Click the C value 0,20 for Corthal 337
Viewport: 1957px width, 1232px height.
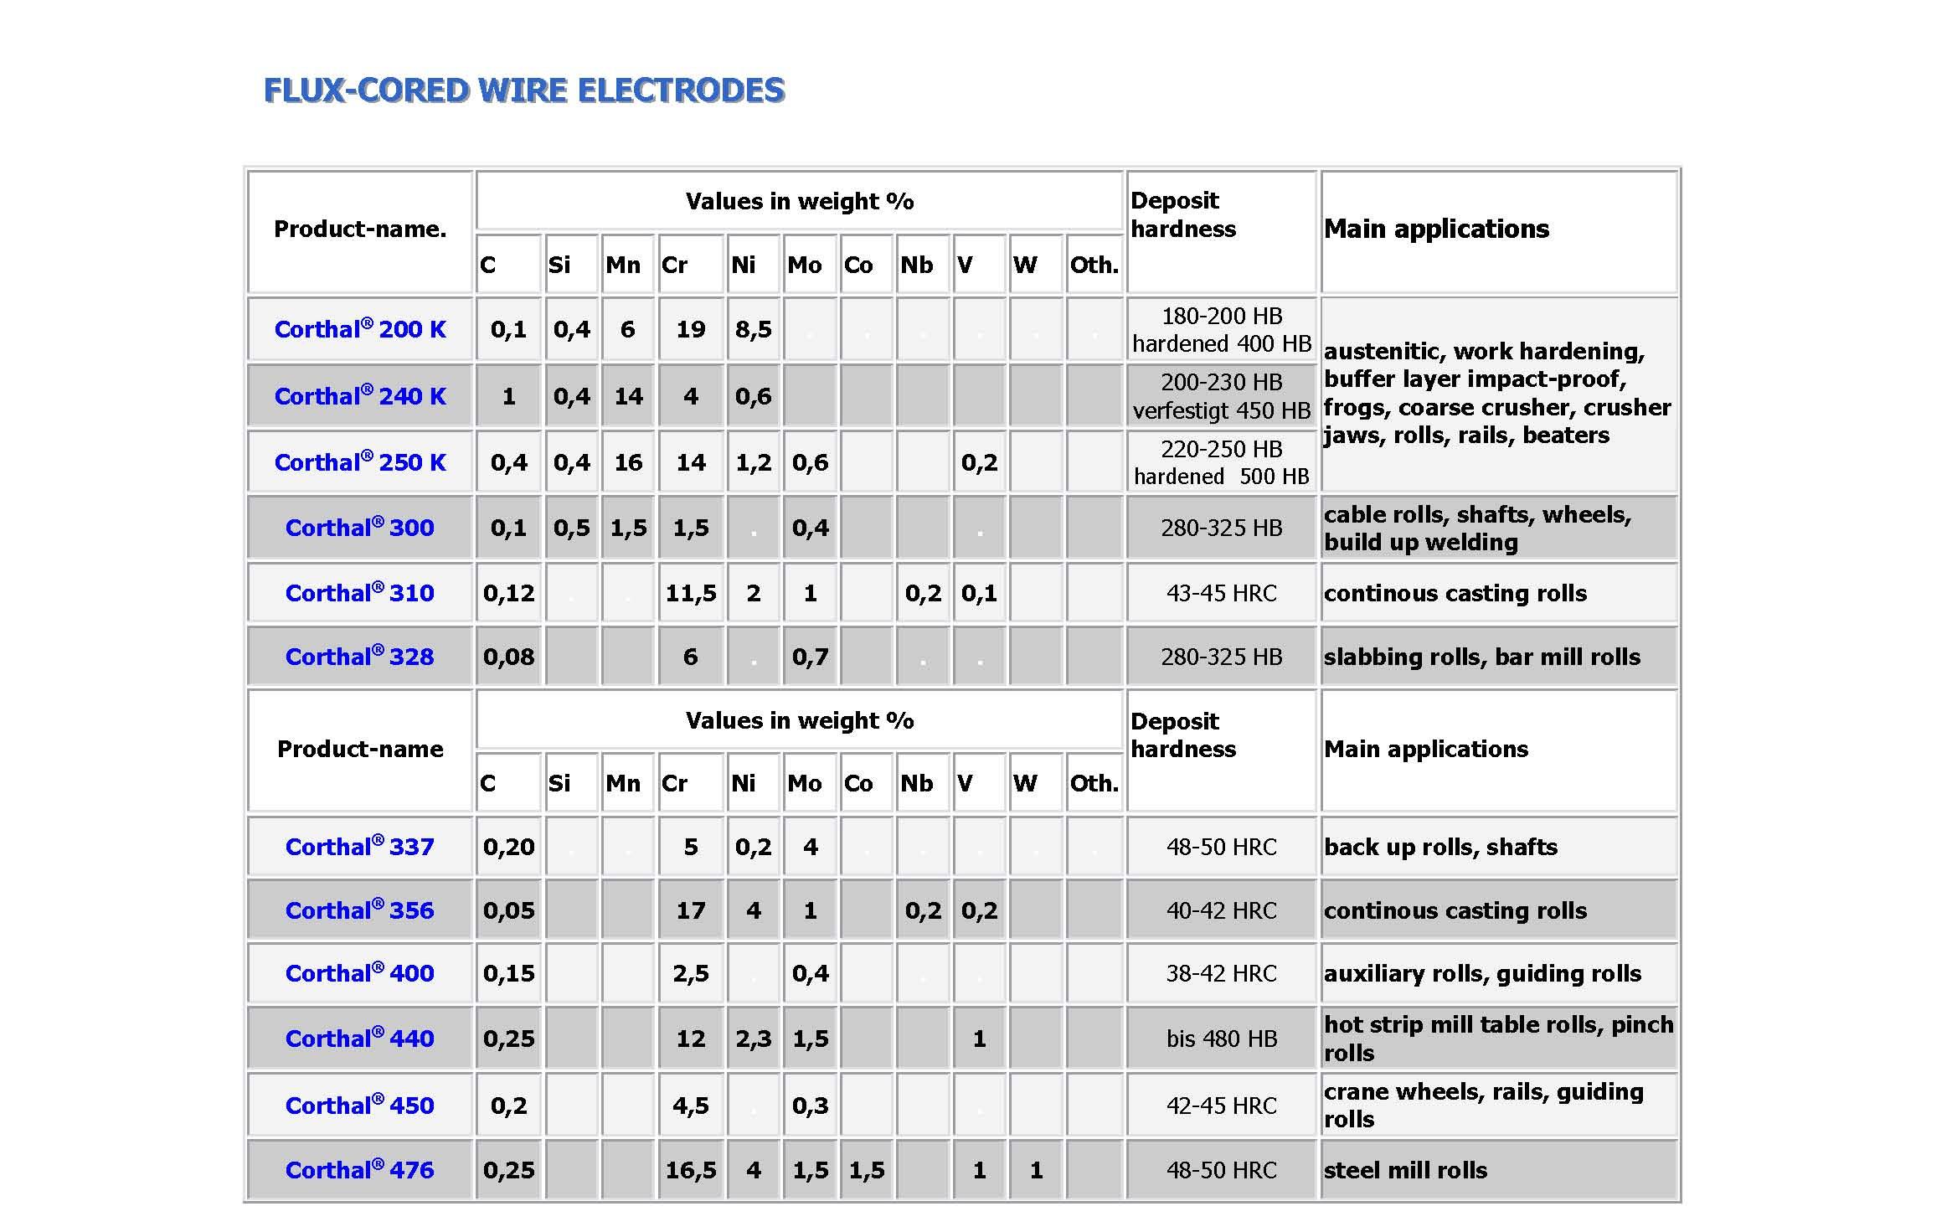coord(508,847)
